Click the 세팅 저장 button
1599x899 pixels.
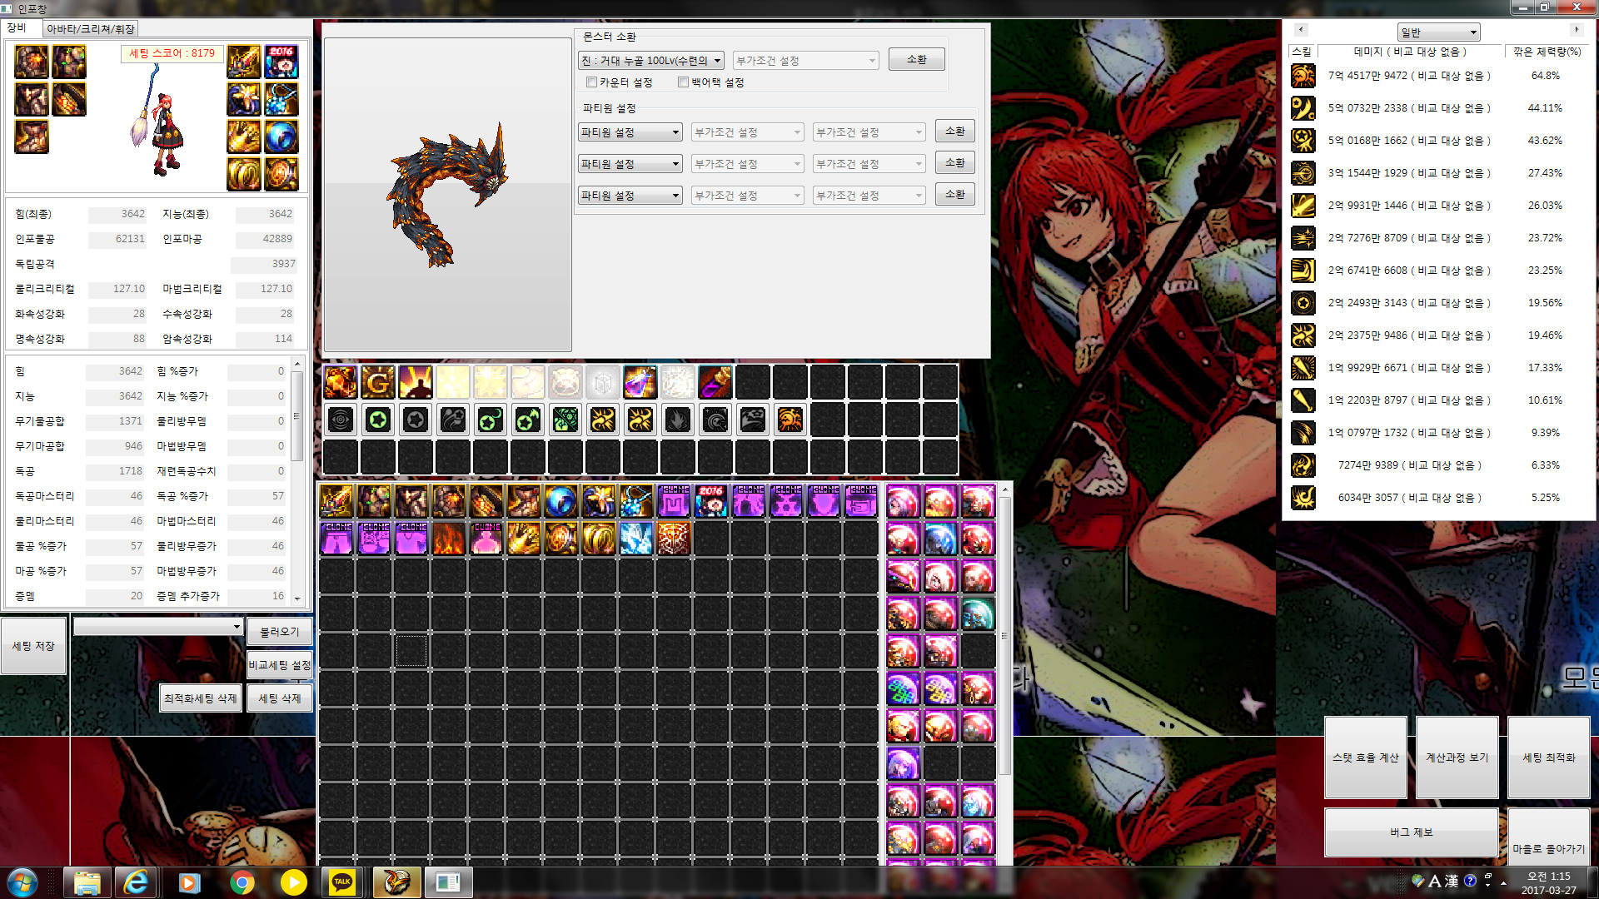pos(33,646)
